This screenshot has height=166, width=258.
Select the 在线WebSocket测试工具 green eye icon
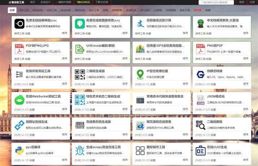pyautogui.click(x=19, y=100)
